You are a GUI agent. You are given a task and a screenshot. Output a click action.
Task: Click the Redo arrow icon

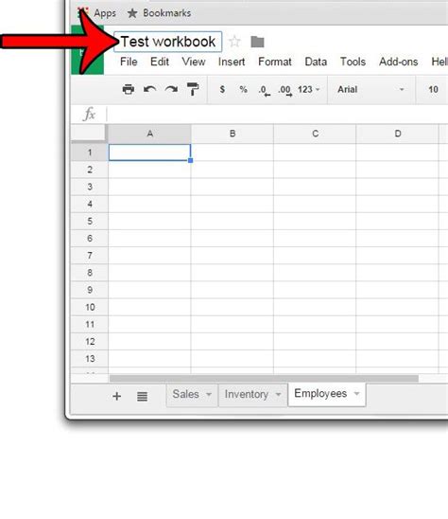171,89
